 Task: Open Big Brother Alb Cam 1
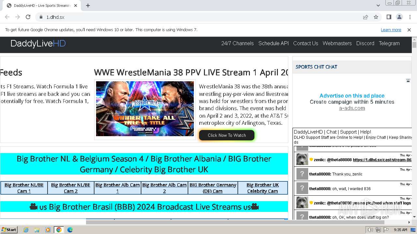pos(118,188)
